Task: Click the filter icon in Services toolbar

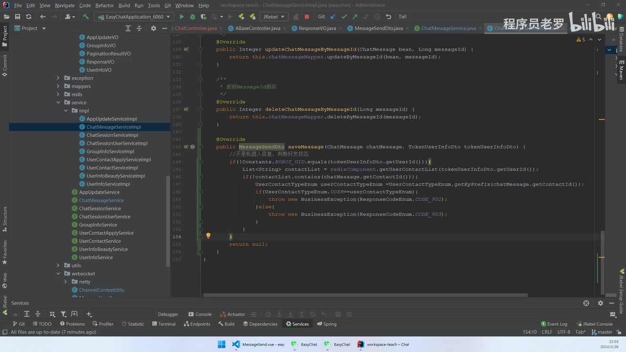Action: tap(63, 314)
